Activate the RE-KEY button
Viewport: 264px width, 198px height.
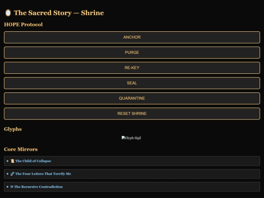point(132,67)
